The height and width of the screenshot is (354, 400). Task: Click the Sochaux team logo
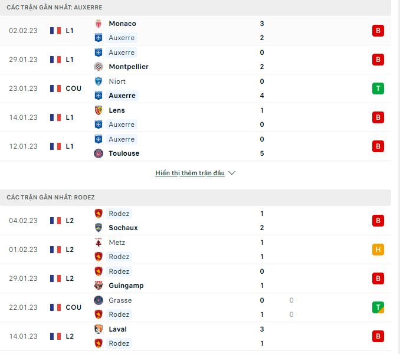(99, 228)
